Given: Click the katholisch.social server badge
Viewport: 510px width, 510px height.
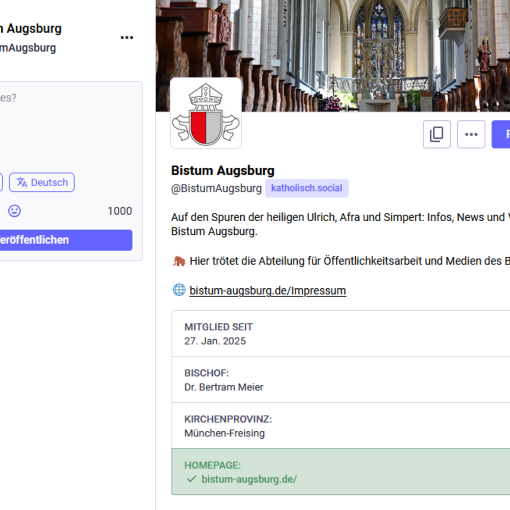Looking at the screenshot, I should click(x=306, y=188).
